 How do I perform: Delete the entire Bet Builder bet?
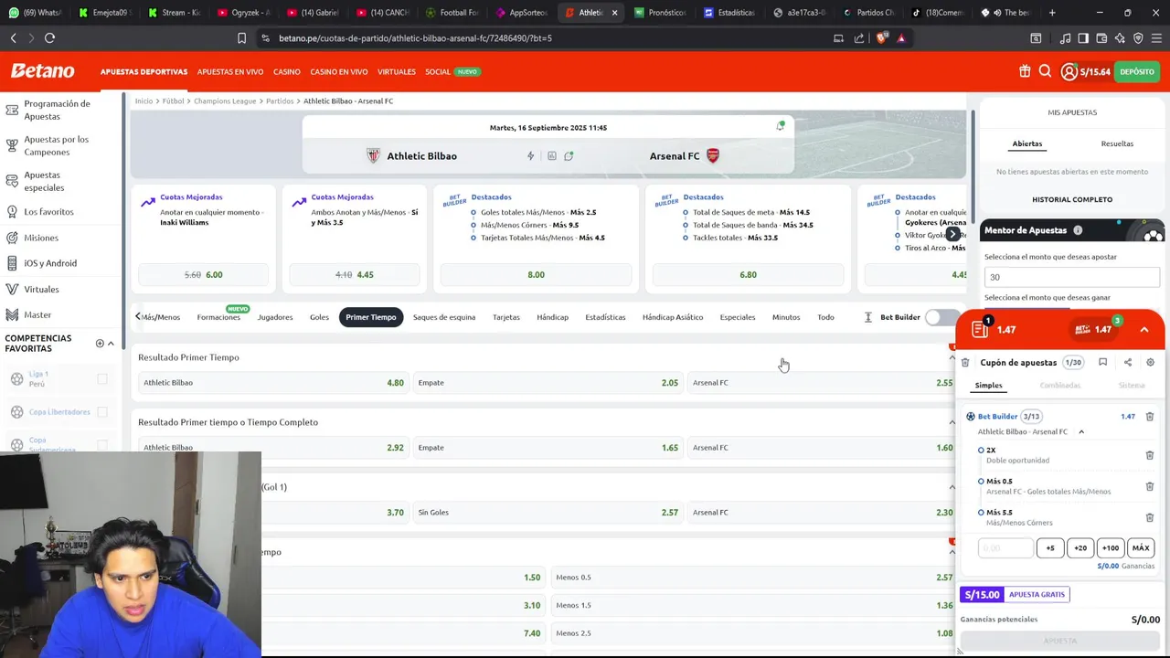1150,417
